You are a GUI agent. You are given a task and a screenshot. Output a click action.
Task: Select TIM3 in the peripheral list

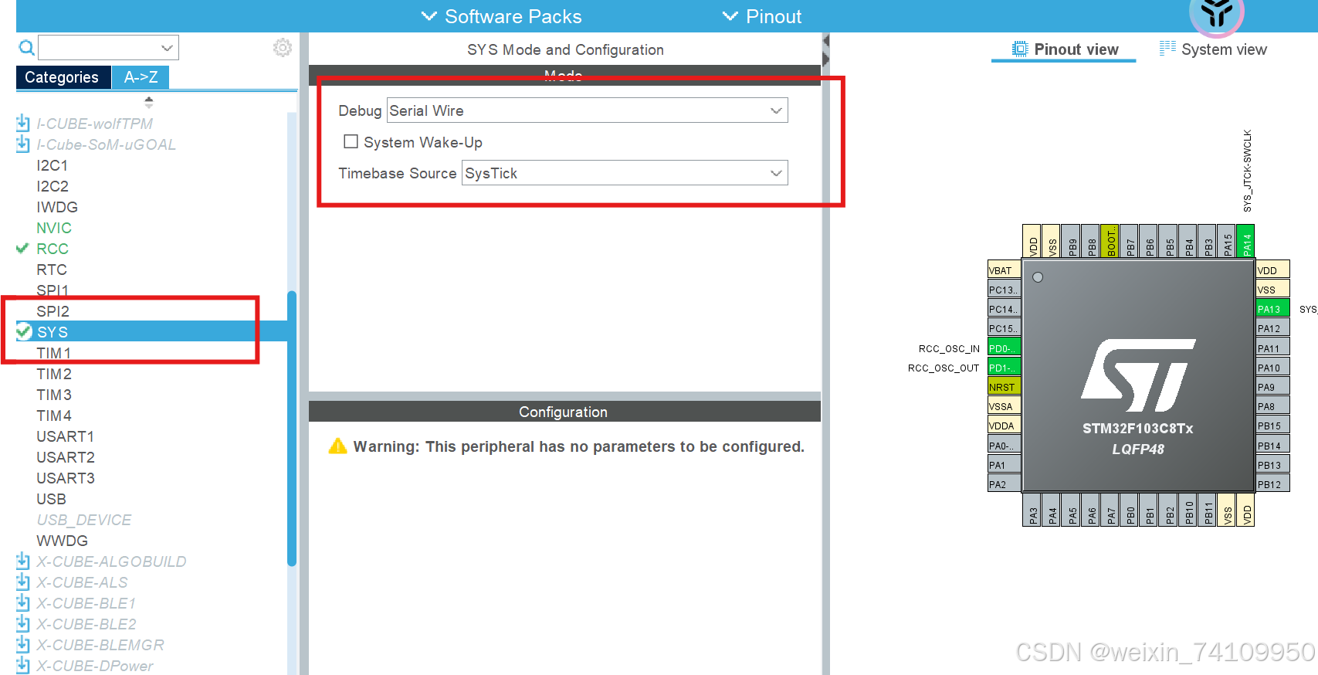[x=54, y=395]
